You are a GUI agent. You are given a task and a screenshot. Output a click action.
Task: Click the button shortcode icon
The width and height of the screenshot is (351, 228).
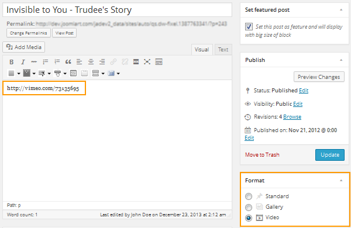click(57, 73)
